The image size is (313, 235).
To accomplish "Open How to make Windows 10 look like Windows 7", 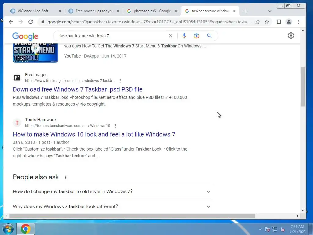I will click(94, 134).
